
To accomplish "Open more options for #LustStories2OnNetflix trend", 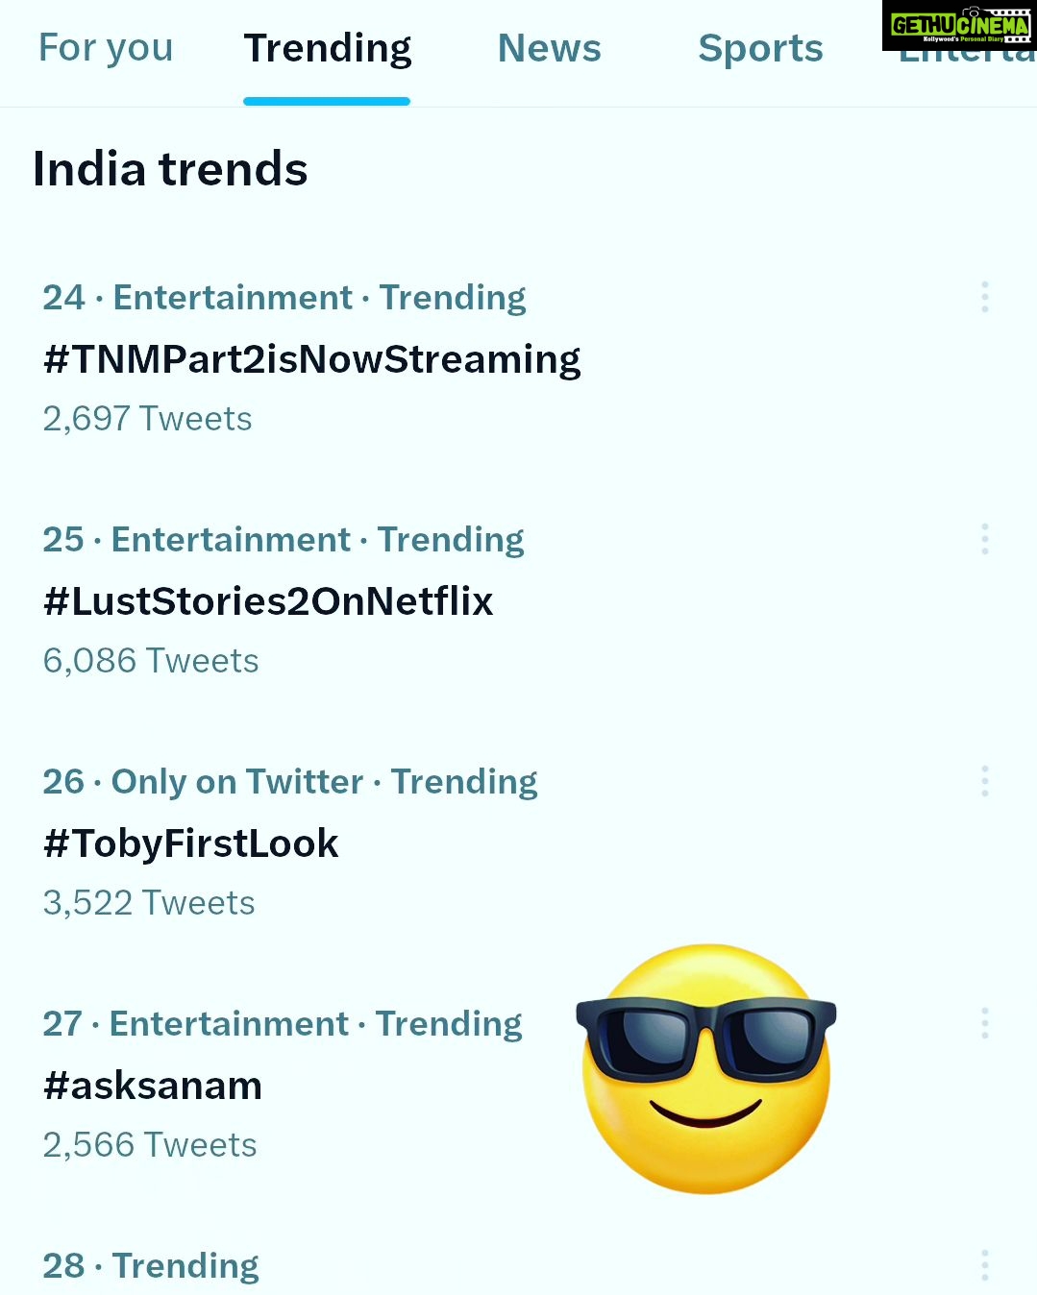I will click(985, 539).
